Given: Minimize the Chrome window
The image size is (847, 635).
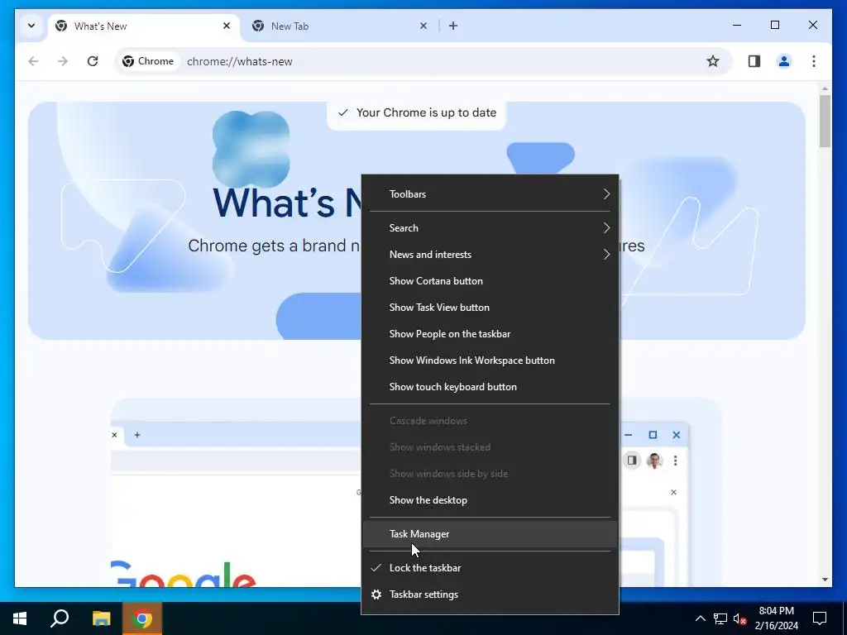Looking at the screenshot, I should click(737, 26).
